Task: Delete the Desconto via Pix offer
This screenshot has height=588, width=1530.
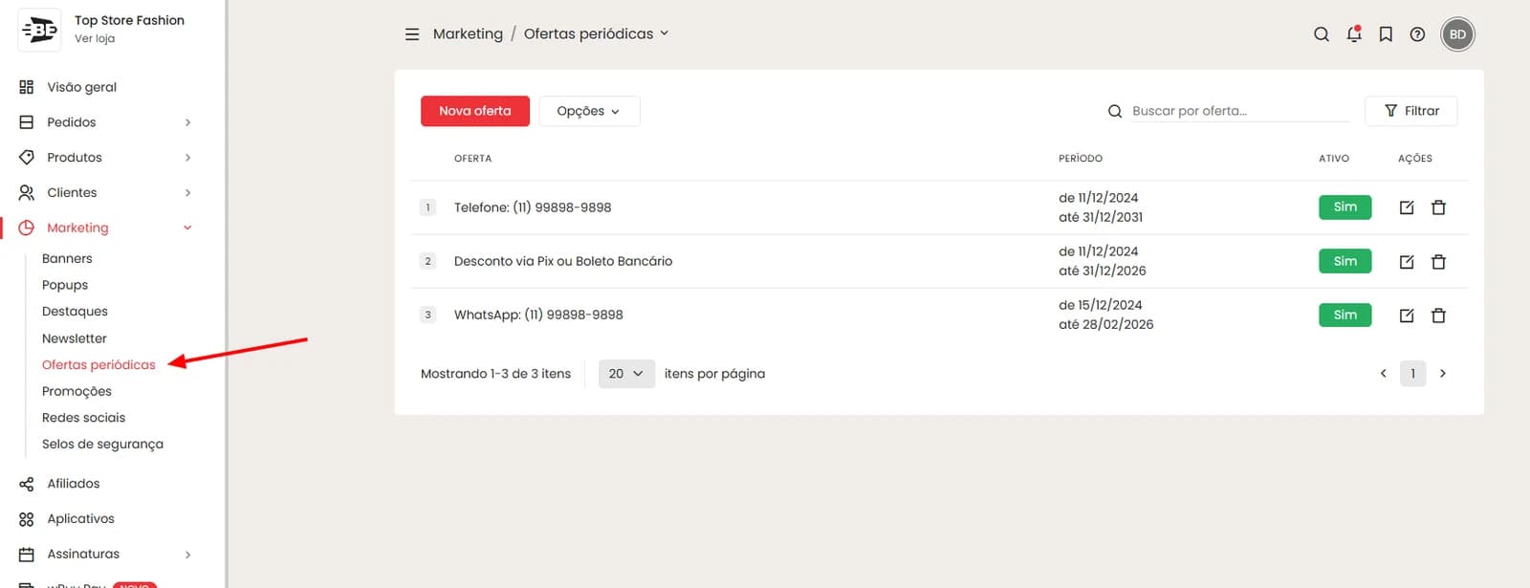Action: [1438, 262]
